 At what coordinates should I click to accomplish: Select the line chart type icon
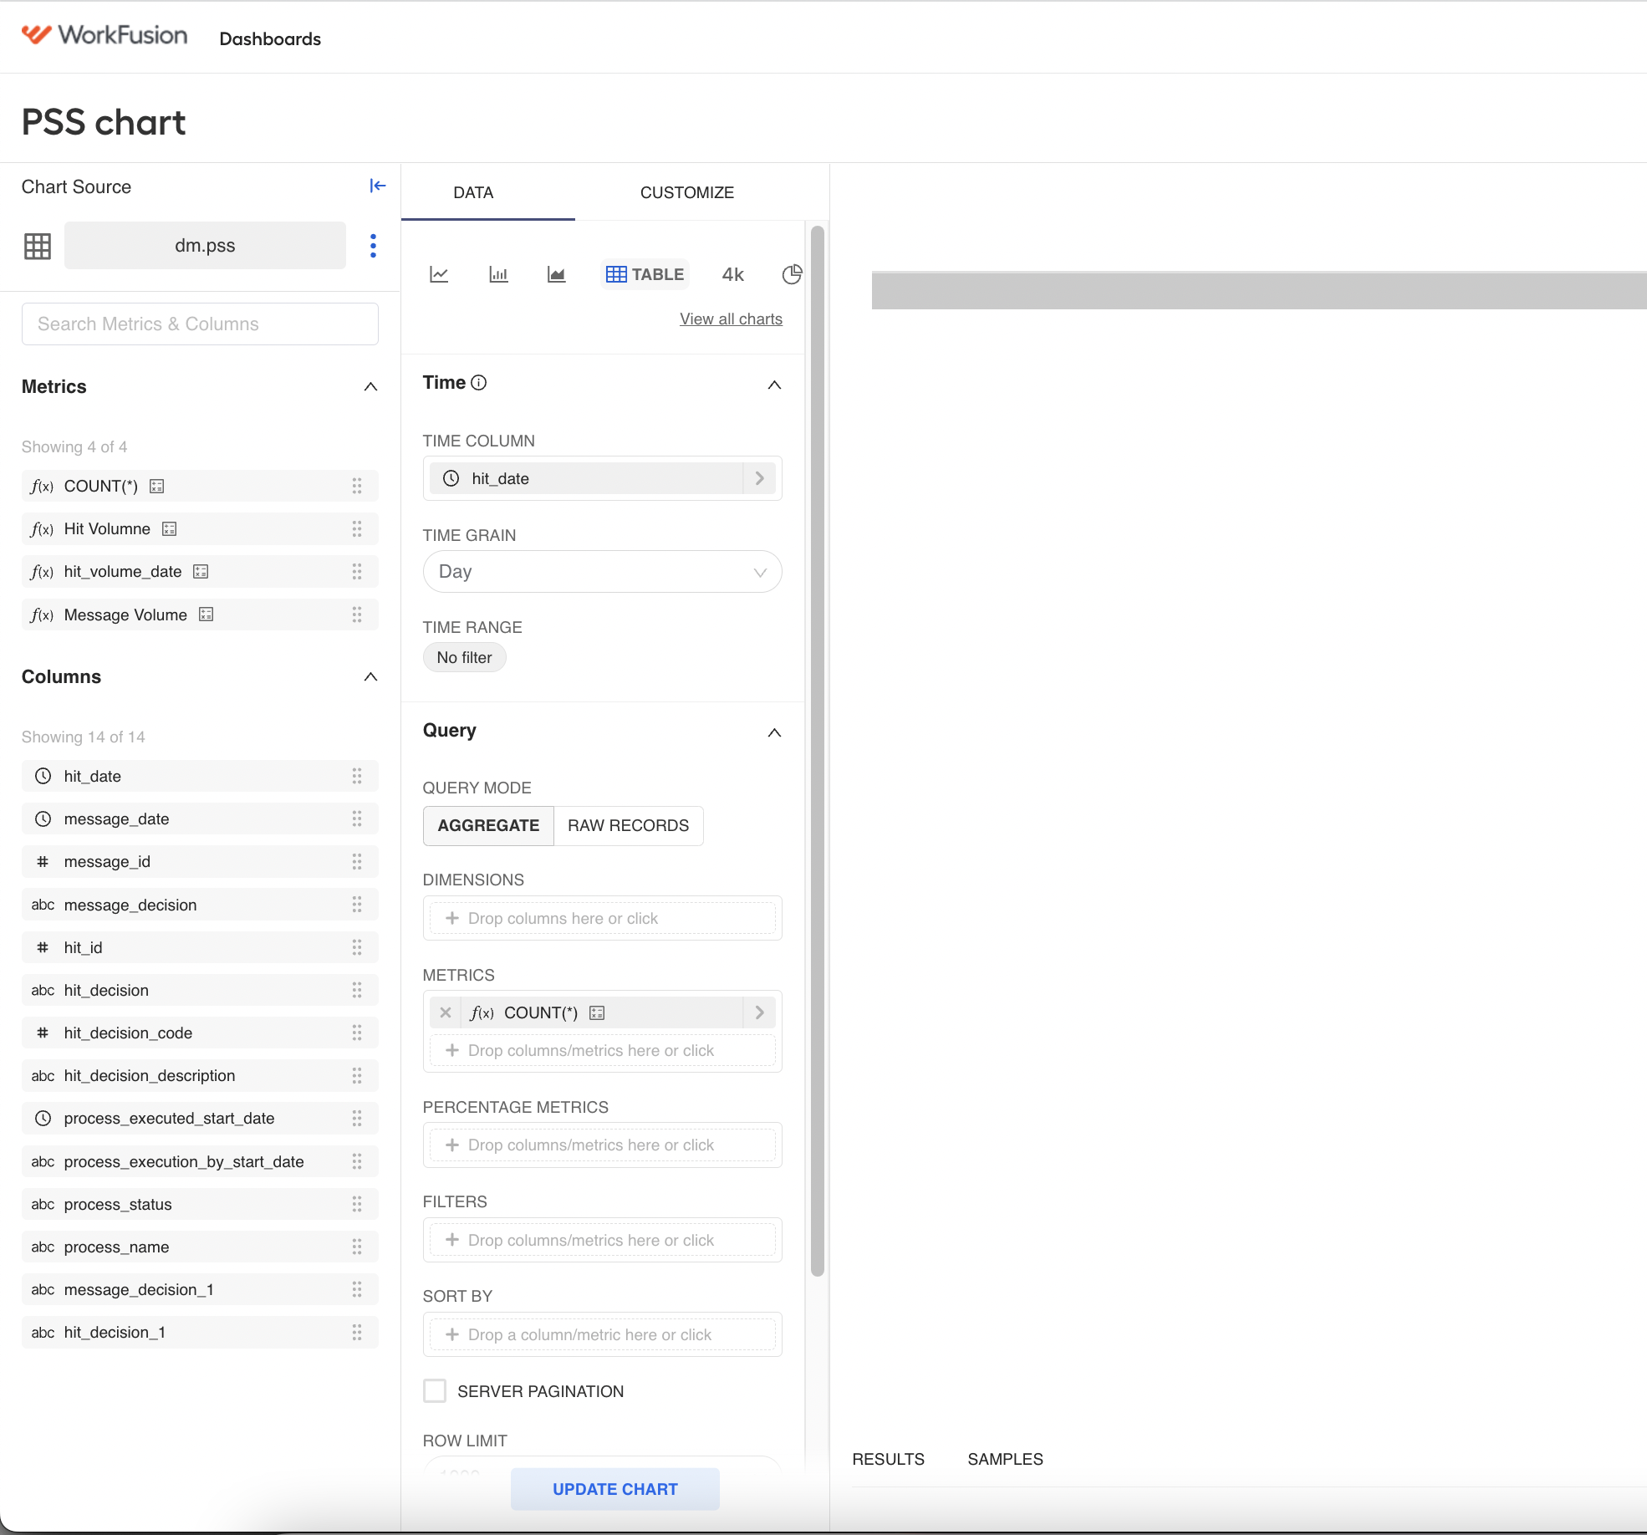[x=439, y=274]
